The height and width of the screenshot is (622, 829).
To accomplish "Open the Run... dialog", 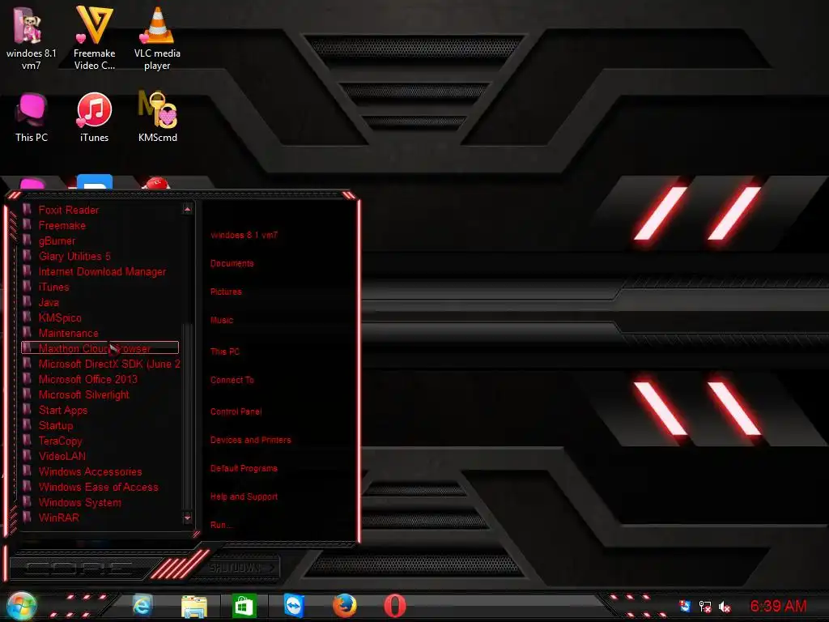I will 221,525.
